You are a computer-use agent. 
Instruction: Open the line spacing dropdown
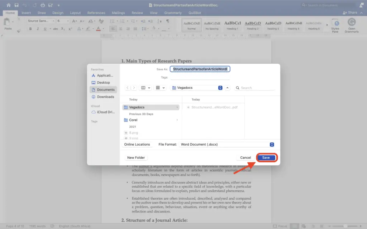[x=145, y=29]
